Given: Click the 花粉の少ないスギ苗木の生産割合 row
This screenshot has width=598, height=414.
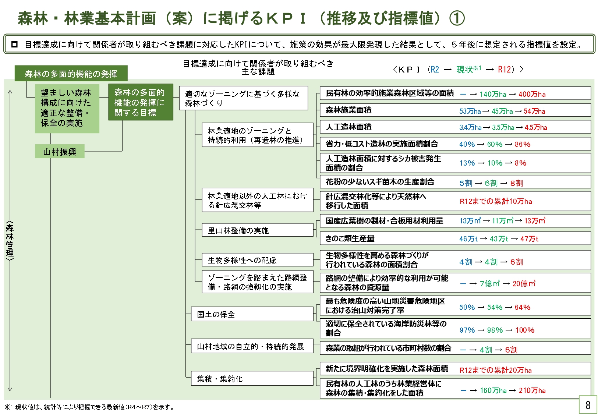Looking at the screenshot, I should 455,182.
